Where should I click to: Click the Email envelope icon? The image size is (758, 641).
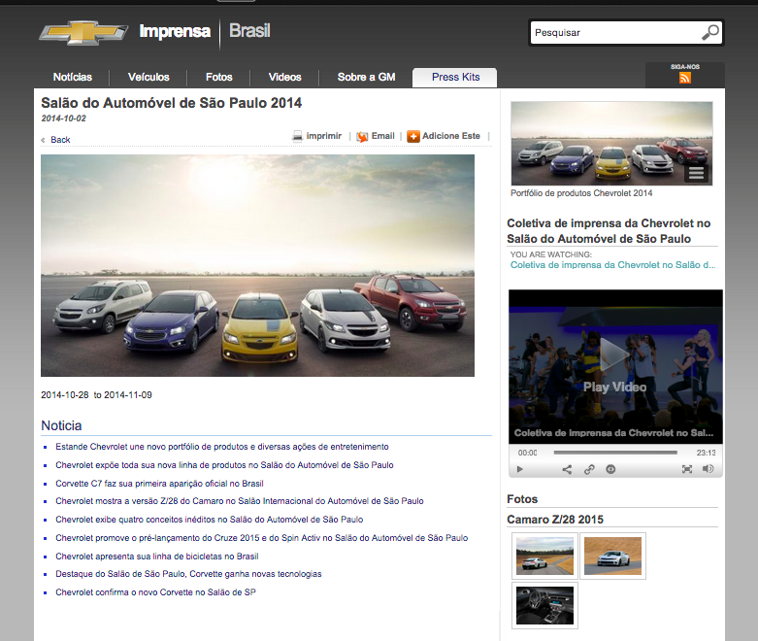click(362, 137)
